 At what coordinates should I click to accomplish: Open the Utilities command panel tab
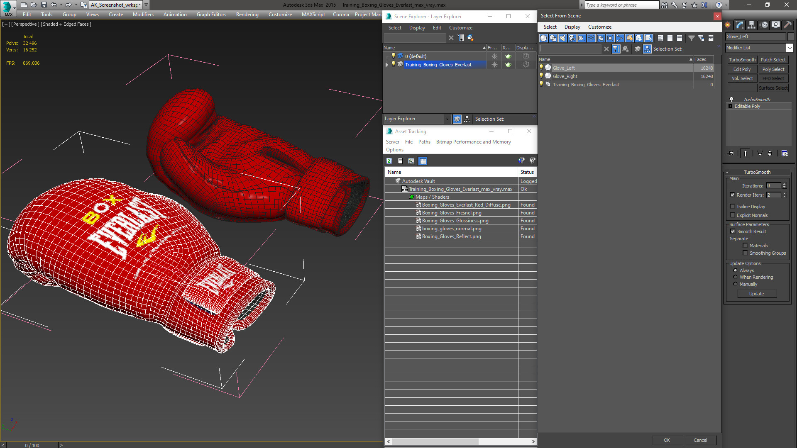pos(787,25)
